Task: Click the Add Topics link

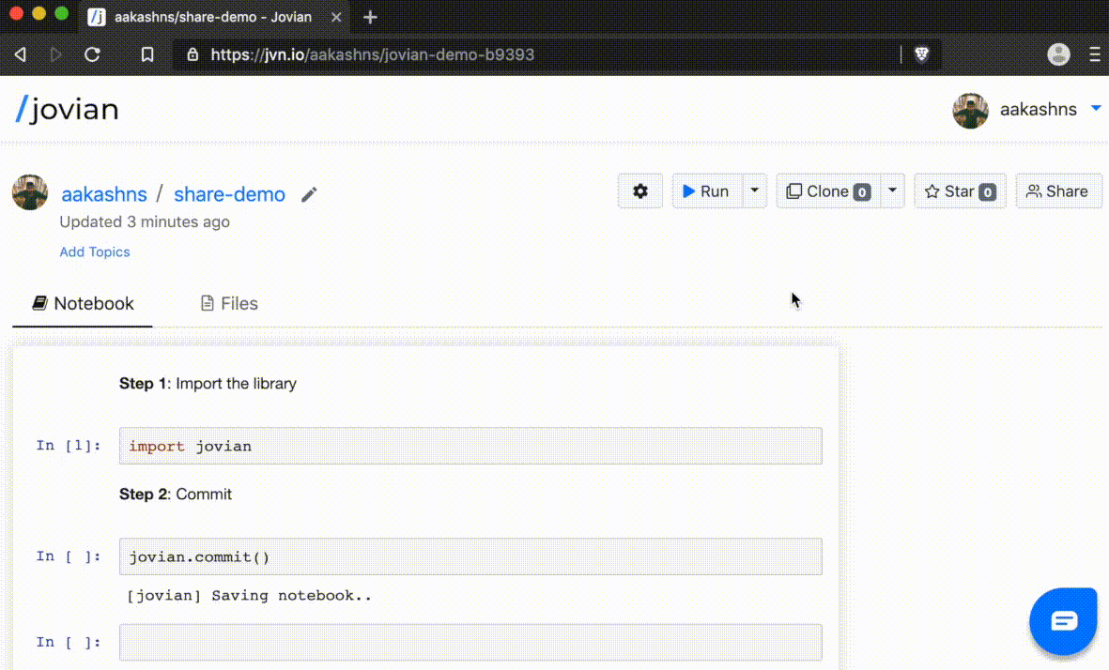Action: point(95,251)
